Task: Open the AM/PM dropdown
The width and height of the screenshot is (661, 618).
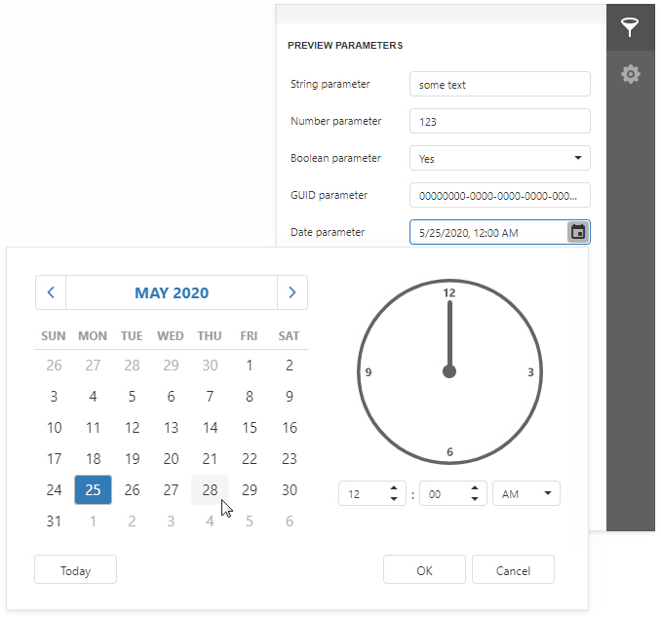Action: click(x=526, y=494)
